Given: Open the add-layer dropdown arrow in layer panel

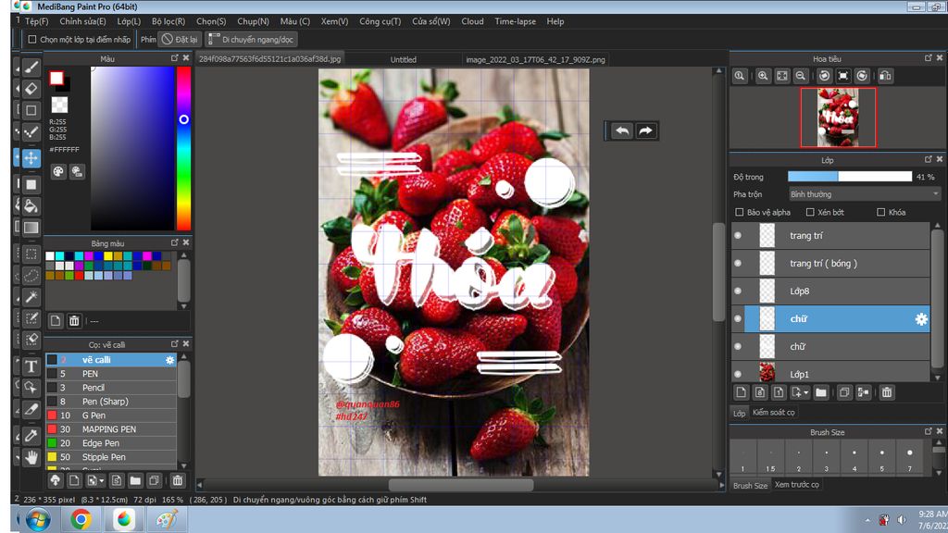Looking at the screenshot, I should [806, 393].
